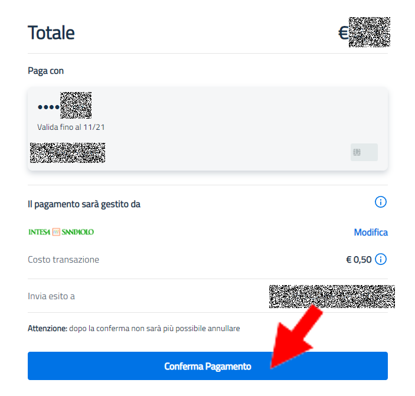Click the Paga con label
Image resolution: width=415 pixels, height=396 pixels.
45,71
